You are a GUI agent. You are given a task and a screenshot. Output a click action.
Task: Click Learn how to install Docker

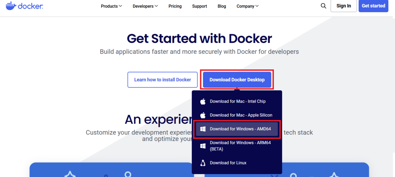pos(163,80)
